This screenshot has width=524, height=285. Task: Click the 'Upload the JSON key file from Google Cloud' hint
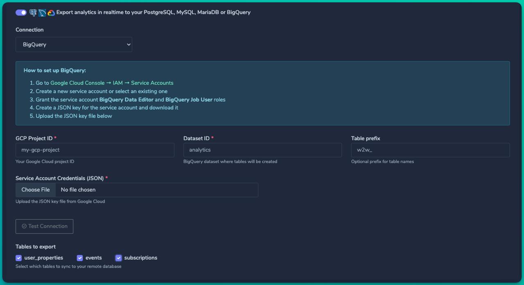(60, 201)
